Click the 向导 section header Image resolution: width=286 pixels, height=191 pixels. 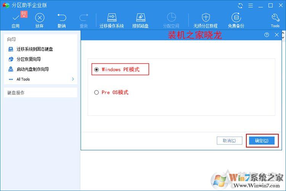[11, 39]
